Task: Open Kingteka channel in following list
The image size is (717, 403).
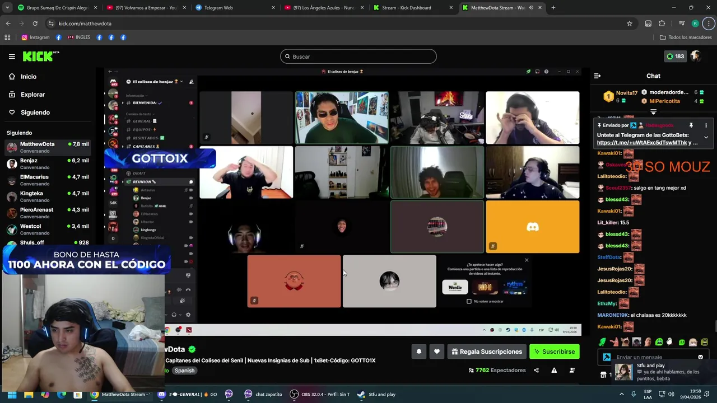Action: point(48,196)
